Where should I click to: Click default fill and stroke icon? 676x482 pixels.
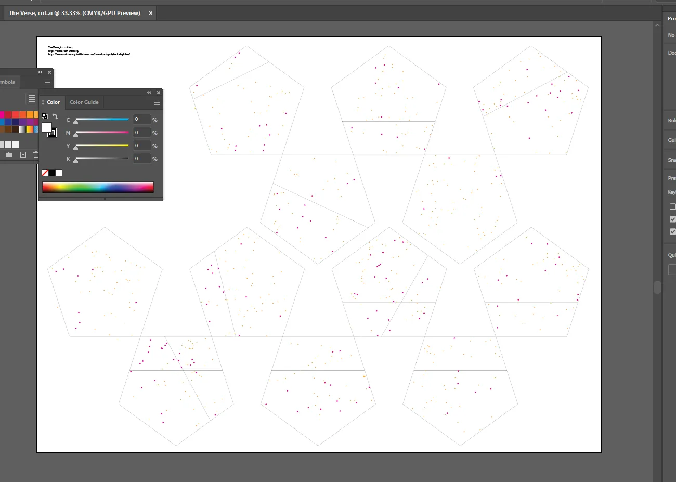[45, 116]
